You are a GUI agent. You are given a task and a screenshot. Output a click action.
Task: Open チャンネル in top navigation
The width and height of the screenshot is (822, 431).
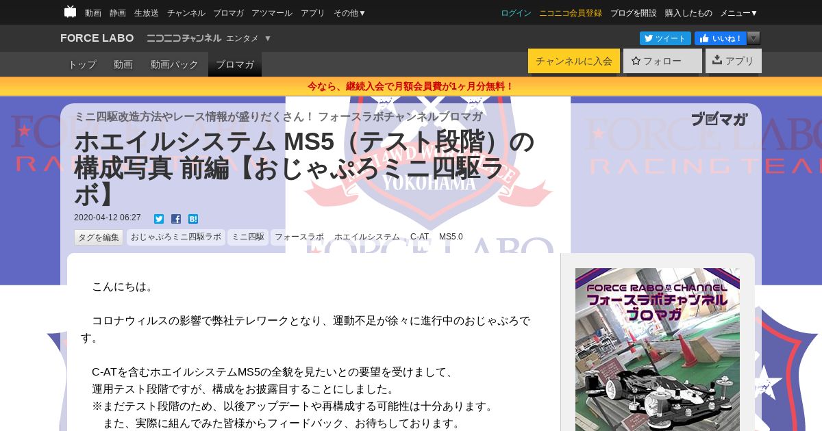pyautogui.click(x=186, y=13)
